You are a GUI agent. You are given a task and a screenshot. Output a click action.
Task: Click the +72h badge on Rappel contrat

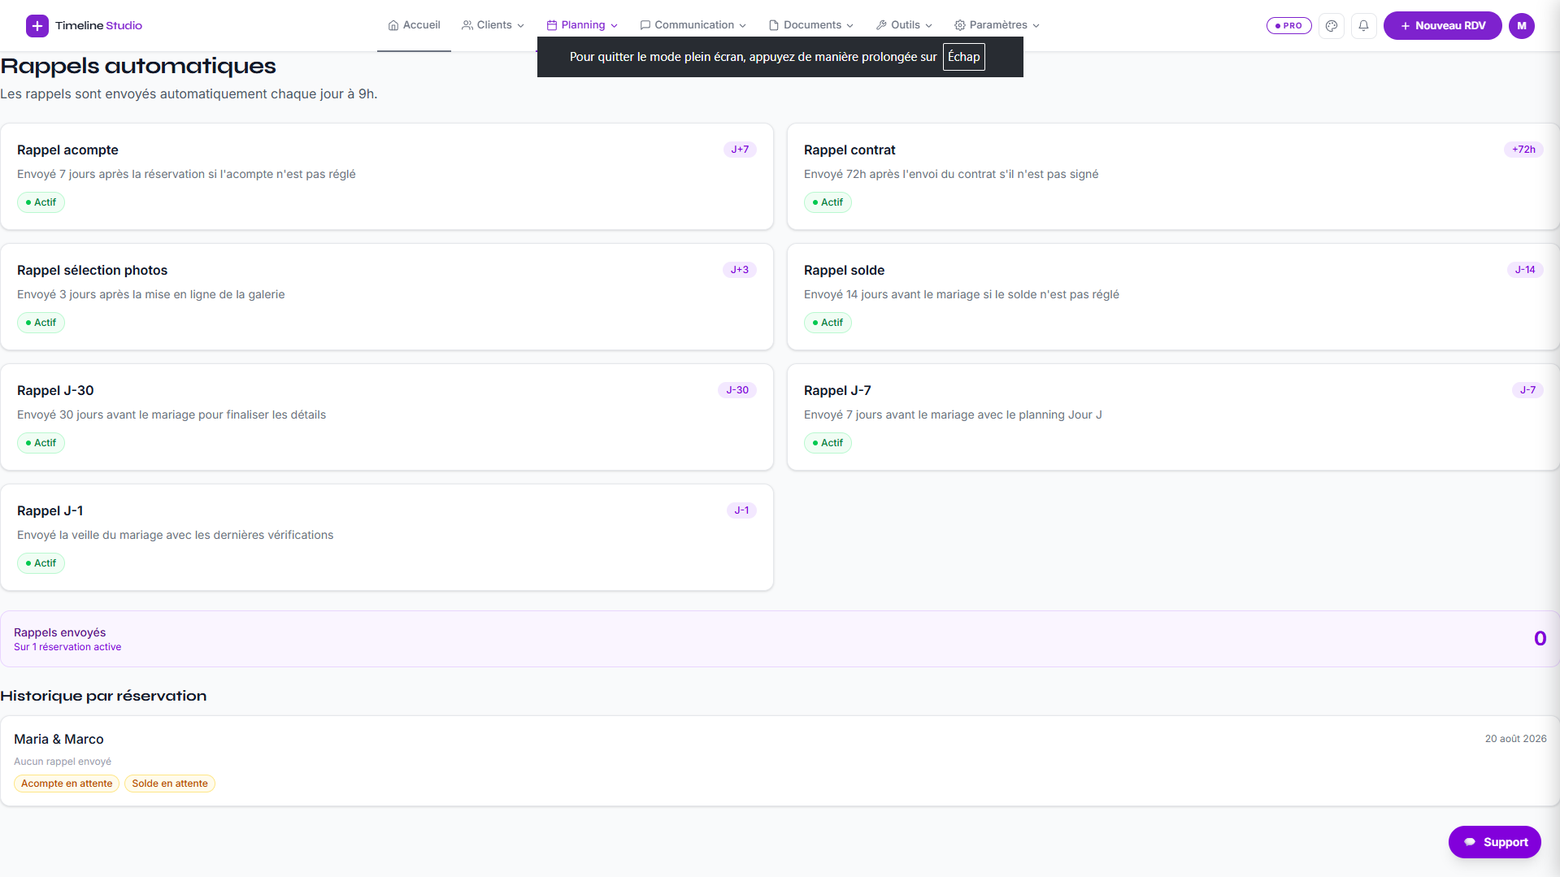[1523, 150]
